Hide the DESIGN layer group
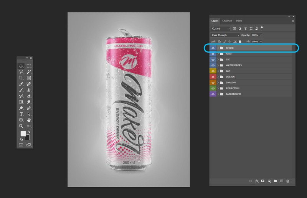Image resolution: width=307 pixels, height=198 pixels. tap(213, 77)
